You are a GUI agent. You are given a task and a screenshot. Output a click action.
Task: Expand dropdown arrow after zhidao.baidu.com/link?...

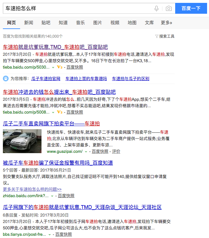pyautogui.click(x=52, y=196)
